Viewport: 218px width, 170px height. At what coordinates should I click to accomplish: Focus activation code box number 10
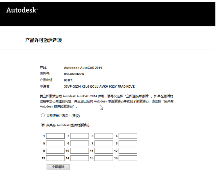(x=79, y=151)
